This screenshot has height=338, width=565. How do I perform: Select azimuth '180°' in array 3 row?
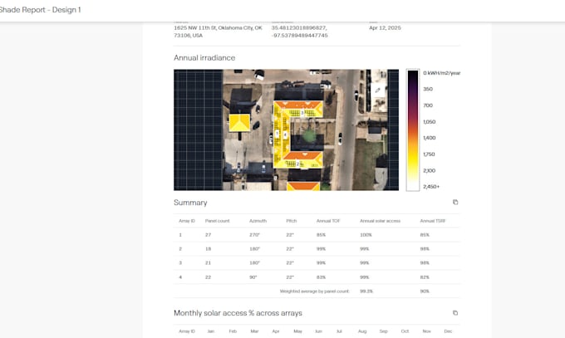[x=254, y=263]
